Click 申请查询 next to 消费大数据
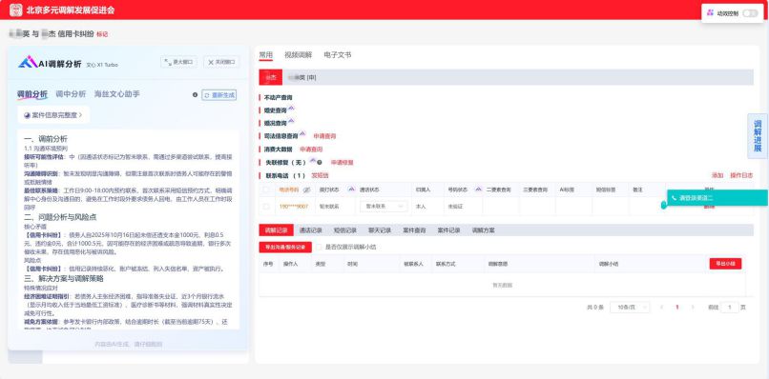This screenshot has height=379, width=769. 311,149
